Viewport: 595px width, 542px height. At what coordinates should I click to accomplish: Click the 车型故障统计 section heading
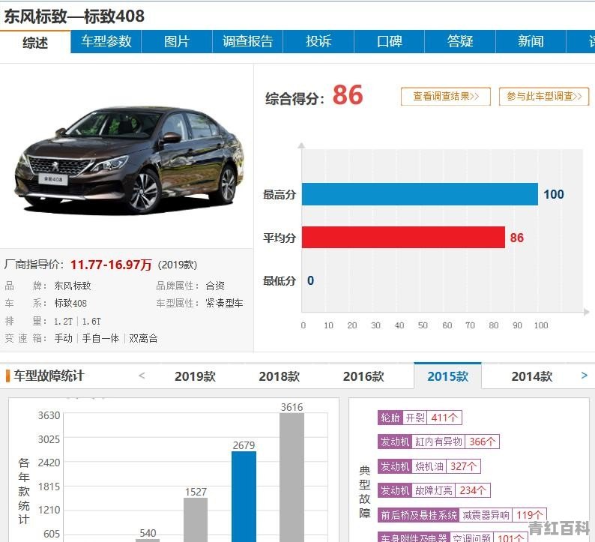pos(49,376)
